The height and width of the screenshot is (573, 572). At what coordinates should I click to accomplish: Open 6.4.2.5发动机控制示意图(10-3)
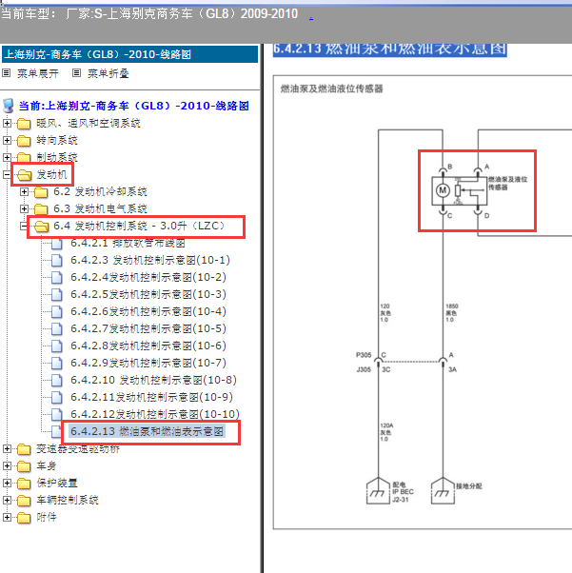click(x=148, y=294)
